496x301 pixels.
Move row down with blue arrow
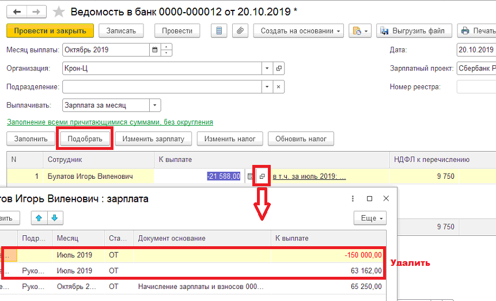pyautogui.click(x=55, y=218)
